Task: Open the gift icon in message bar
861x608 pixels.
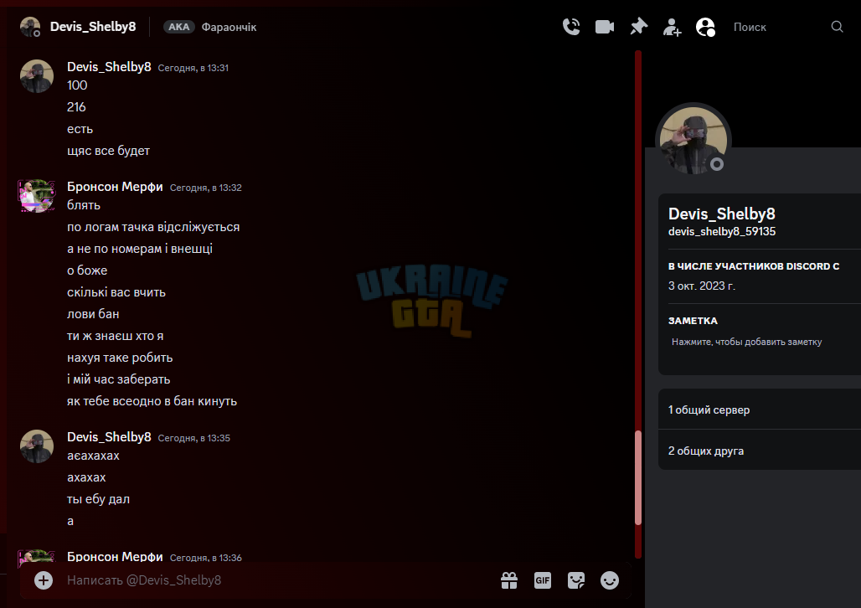Action: coord(509,580)
